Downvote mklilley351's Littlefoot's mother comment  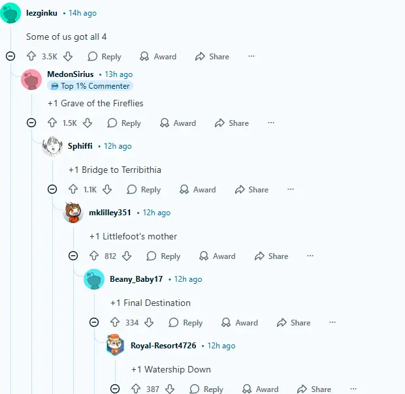coord(127,256)
